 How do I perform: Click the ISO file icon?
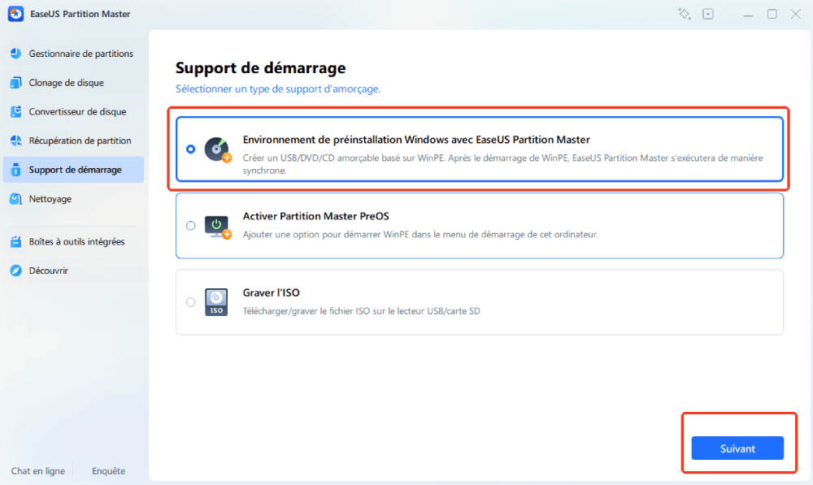coord(216,302)
